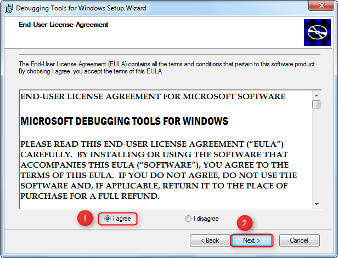Click the window title "Debugging Tools for Windows Setup Wizard"
The width and height of the screenshot is (338, 258).
(x=81, y=8)
